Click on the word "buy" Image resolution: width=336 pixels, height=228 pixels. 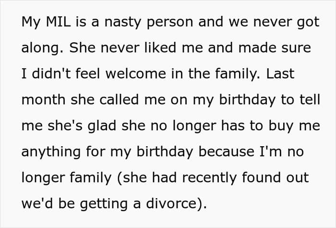(x=281, y=126)
